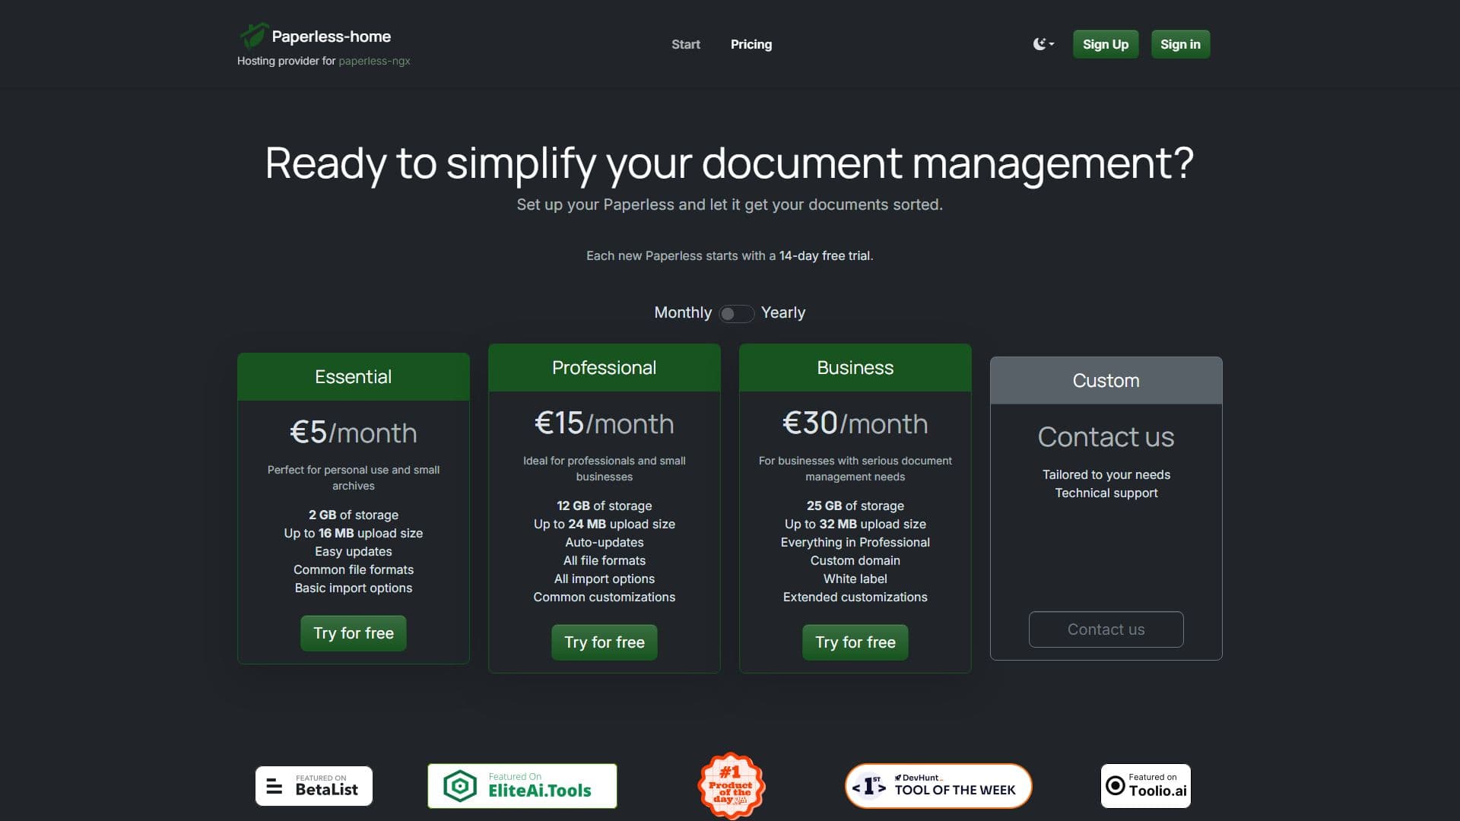Open the EliteAi.Tools featured badge

click(x=522, y=785)
